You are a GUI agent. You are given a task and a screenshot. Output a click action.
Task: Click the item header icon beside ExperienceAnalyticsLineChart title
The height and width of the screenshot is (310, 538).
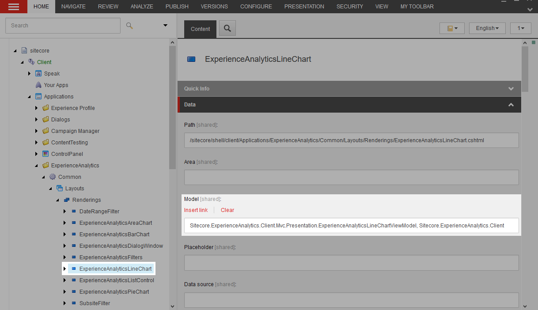[x=191, y=59]
